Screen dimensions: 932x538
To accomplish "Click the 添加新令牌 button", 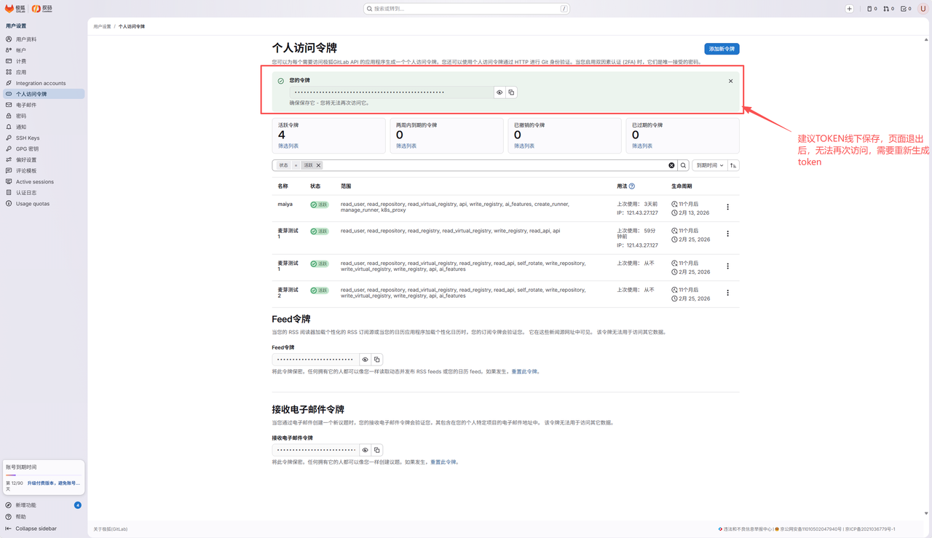I will pyautogui.click(x=722, y=49).
